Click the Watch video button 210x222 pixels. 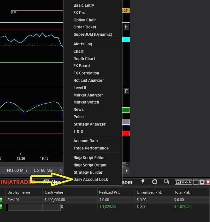click(184, 182)
